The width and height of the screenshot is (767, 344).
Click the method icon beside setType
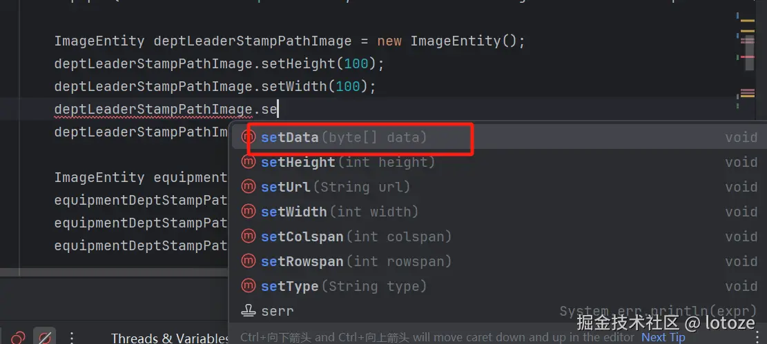248,286
